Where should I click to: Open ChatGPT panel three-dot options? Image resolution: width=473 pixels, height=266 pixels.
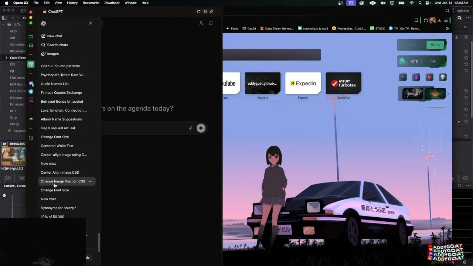(219, 11)
